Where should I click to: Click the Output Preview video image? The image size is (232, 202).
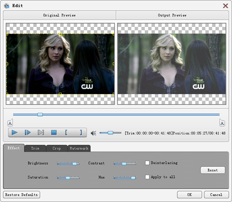pyautogui.click(x=172, y=64)
